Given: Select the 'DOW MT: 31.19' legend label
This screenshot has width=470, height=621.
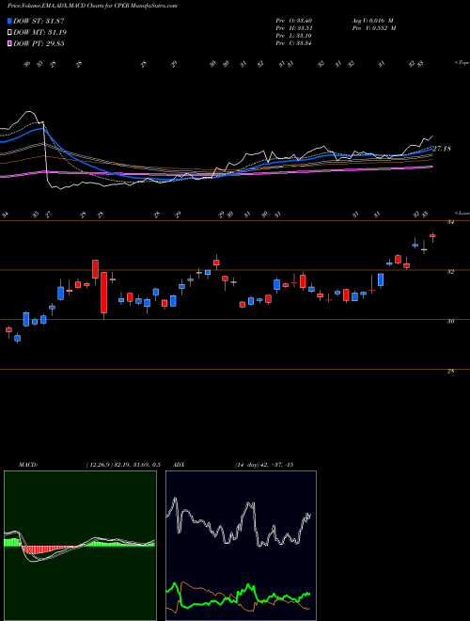Looking at the screenshot, I should click(39, 33).
